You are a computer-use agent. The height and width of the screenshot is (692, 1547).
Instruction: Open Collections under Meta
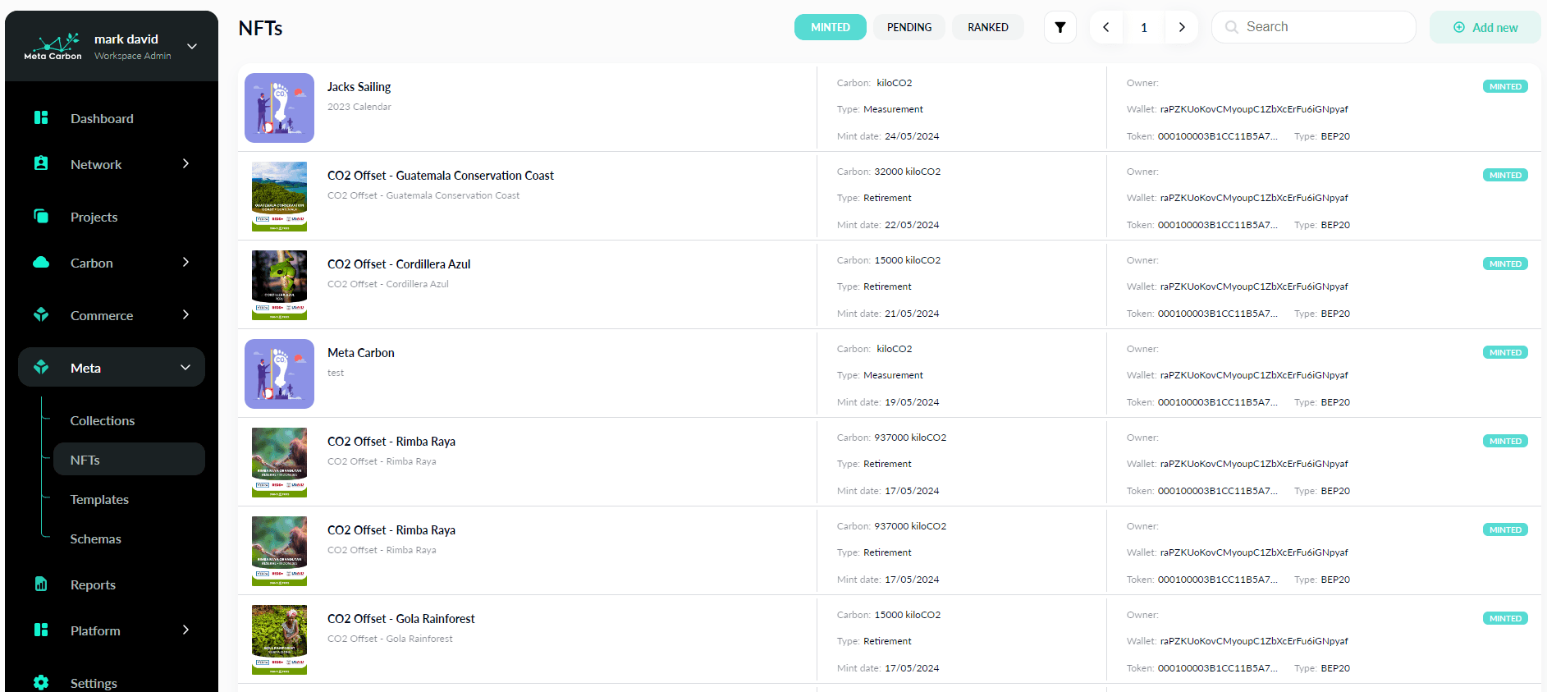click(103, 420)
